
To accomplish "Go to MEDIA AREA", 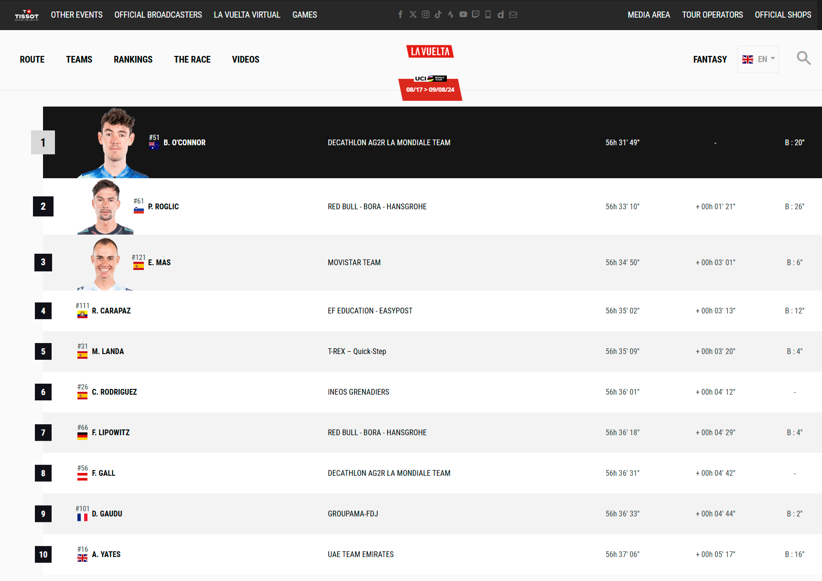I will pyautogui.click(x=649, y=15).
